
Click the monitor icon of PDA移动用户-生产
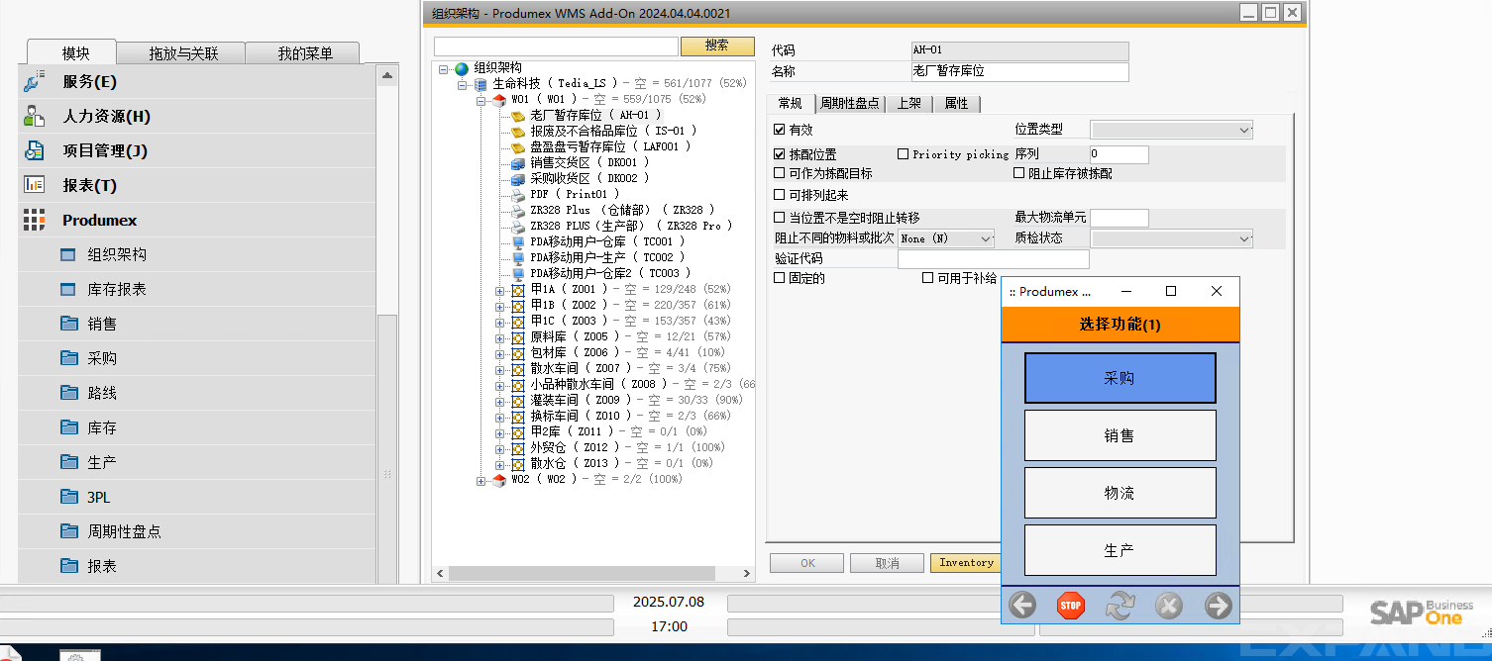[x=518, y=258]
